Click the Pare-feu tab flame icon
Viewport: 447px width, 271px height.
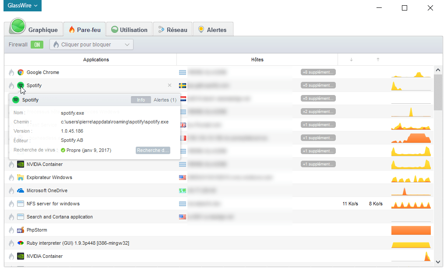[72, 29]
